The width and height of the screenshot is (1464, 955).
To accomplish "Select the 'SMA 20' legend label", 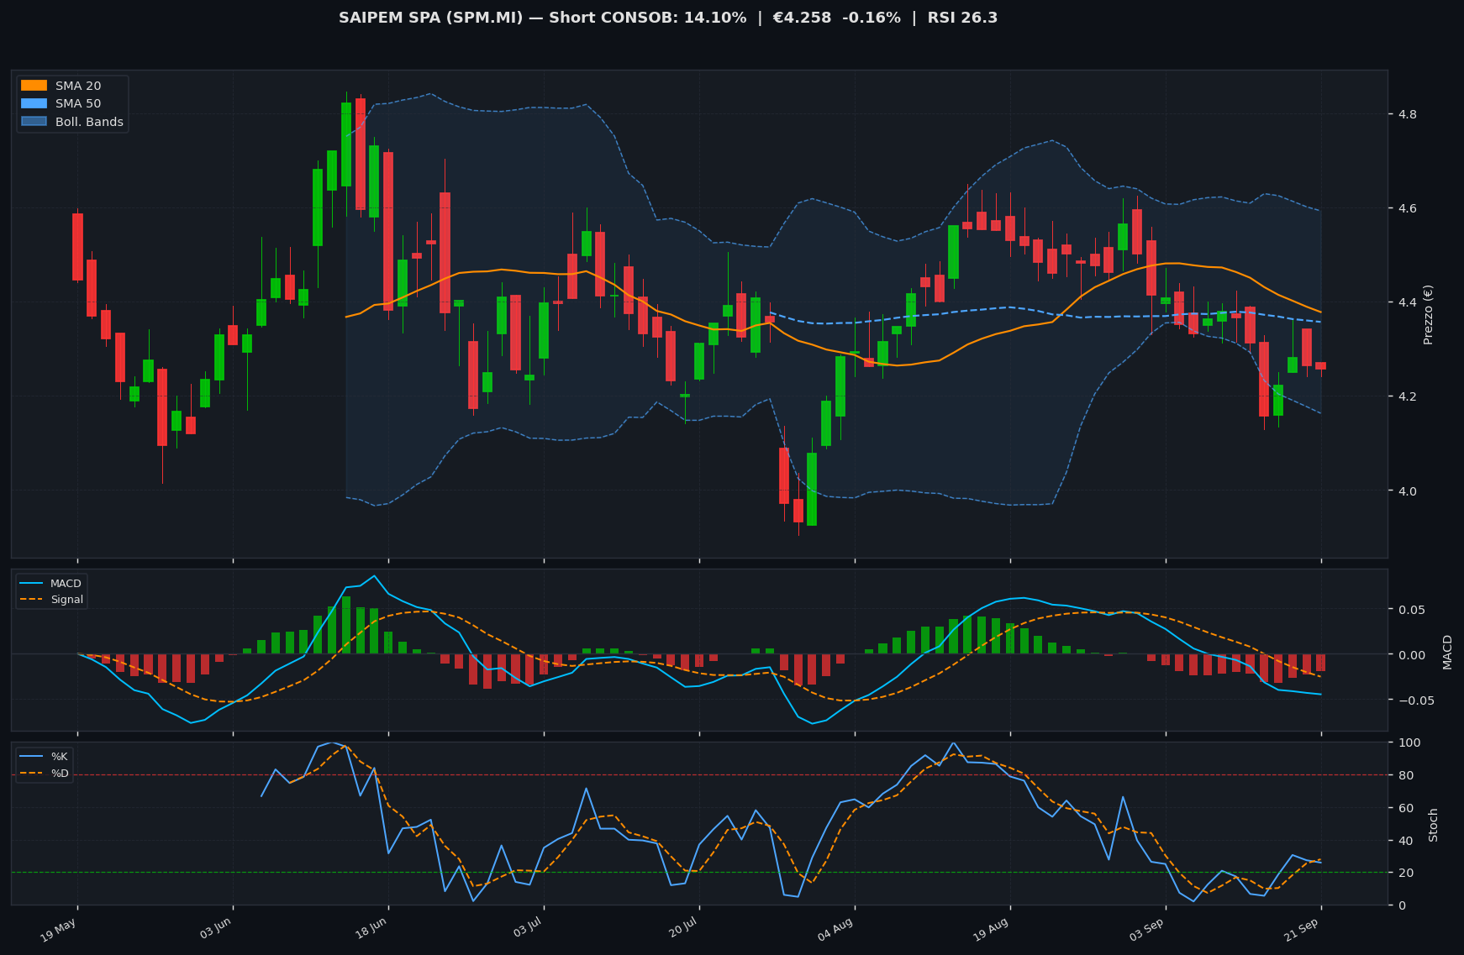I will click(x=78, y=86).
